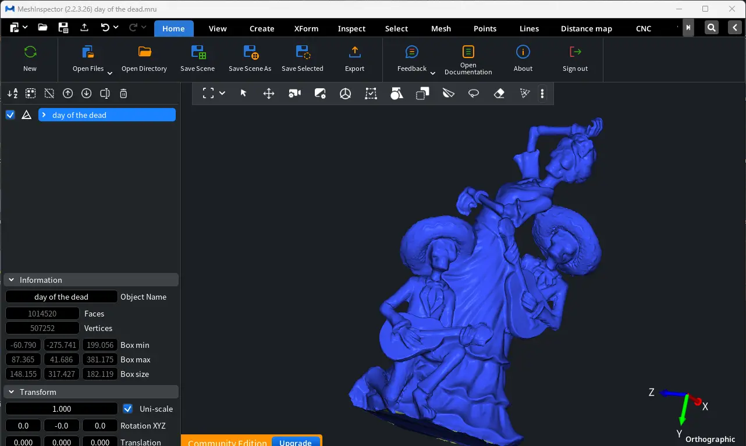This screenshot has height=446, width=746.
Task: Open the Points tab
Action: (x=485, y=28)
